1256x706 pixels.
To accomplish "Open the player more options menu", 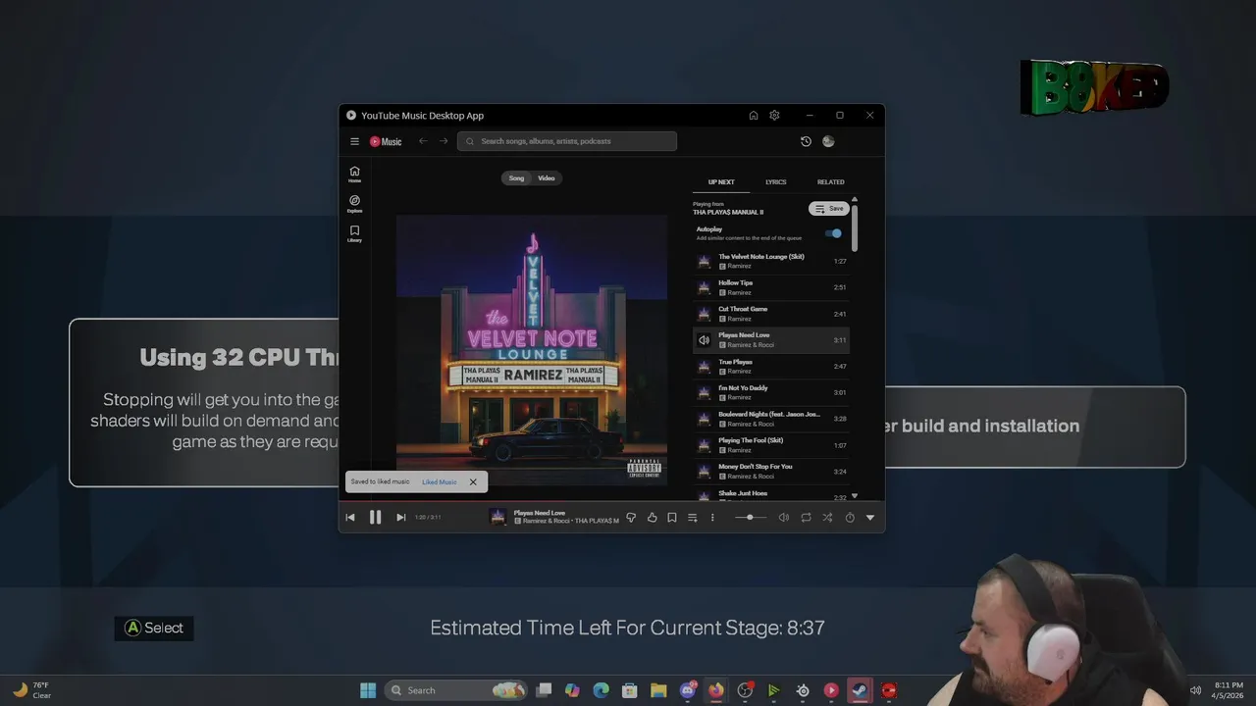I will coord(712,517).
